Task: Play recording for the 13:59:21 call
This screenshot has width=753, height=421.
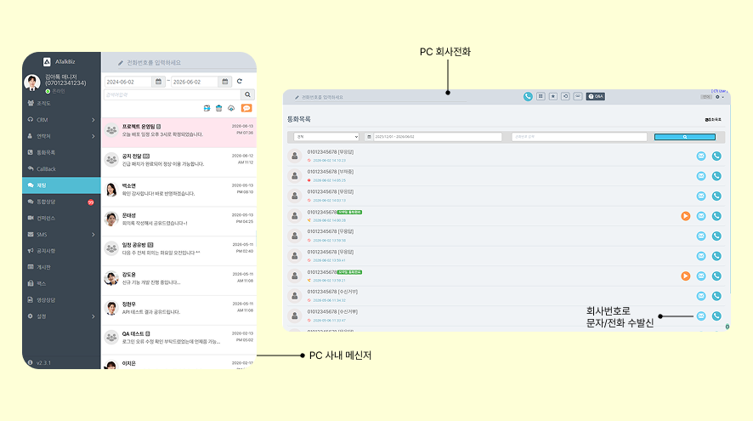Action: (x=686, y=276)
